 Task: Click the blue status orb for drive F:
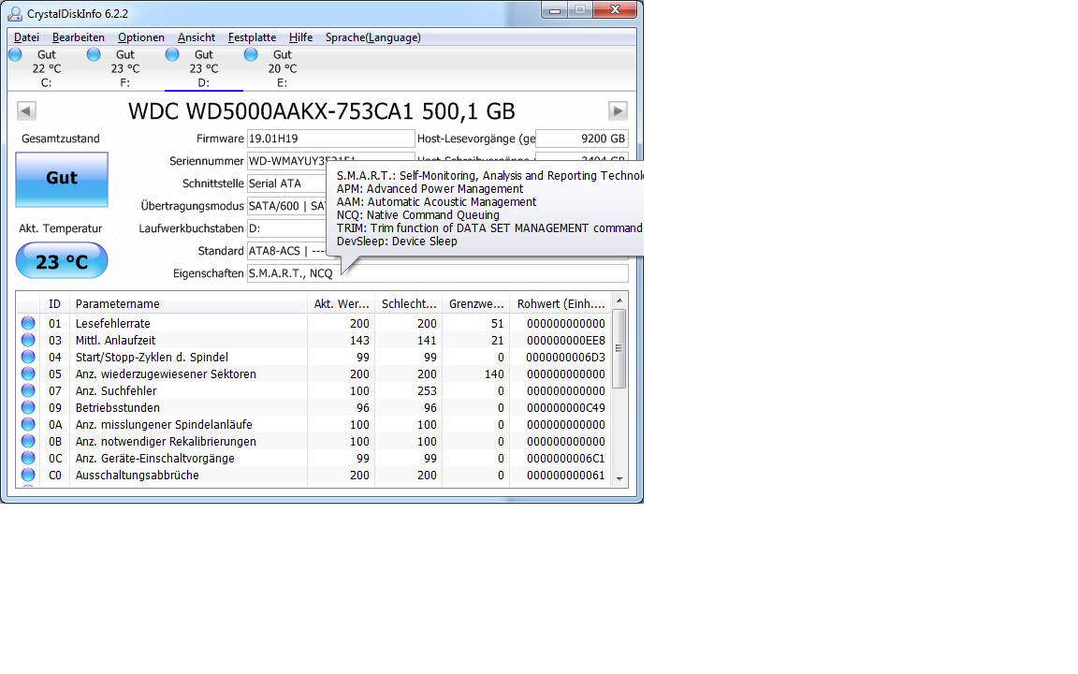tap(95, 54)
